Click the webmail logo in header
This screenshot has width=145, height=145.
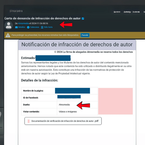pyautogui.click(x=16, y=11)
